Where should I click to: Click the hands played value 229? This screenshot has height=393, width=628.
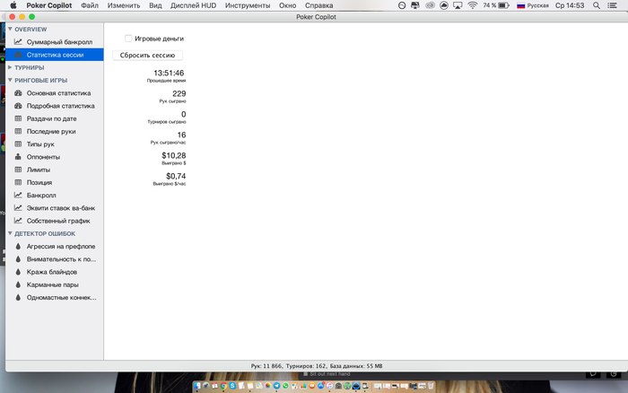point(179,93)
